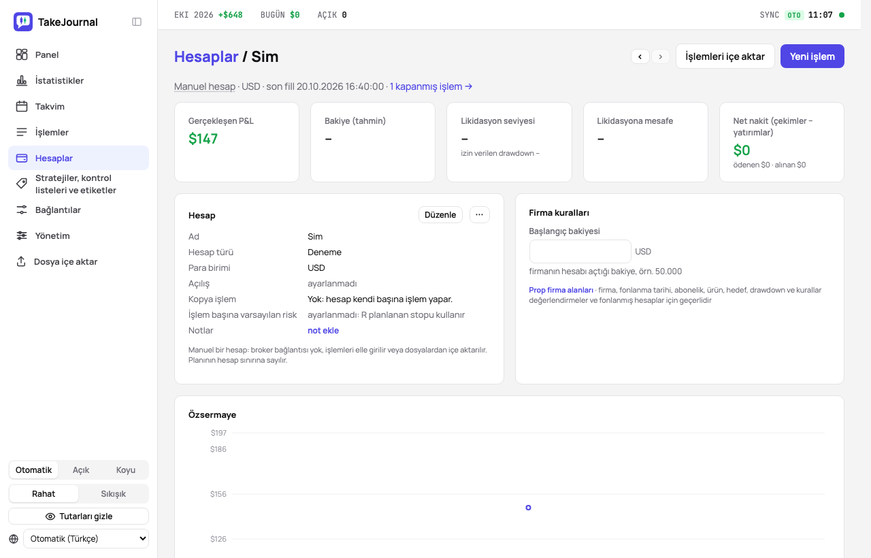
Task: Open the language dropdown Otomatik (Türkçe)
Action: 86,538
